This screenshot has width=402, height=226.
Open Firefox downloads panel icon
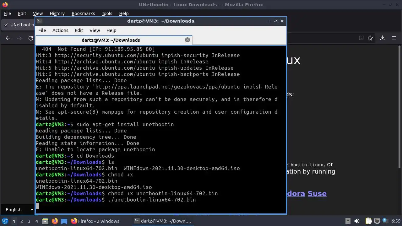[382, 38]
